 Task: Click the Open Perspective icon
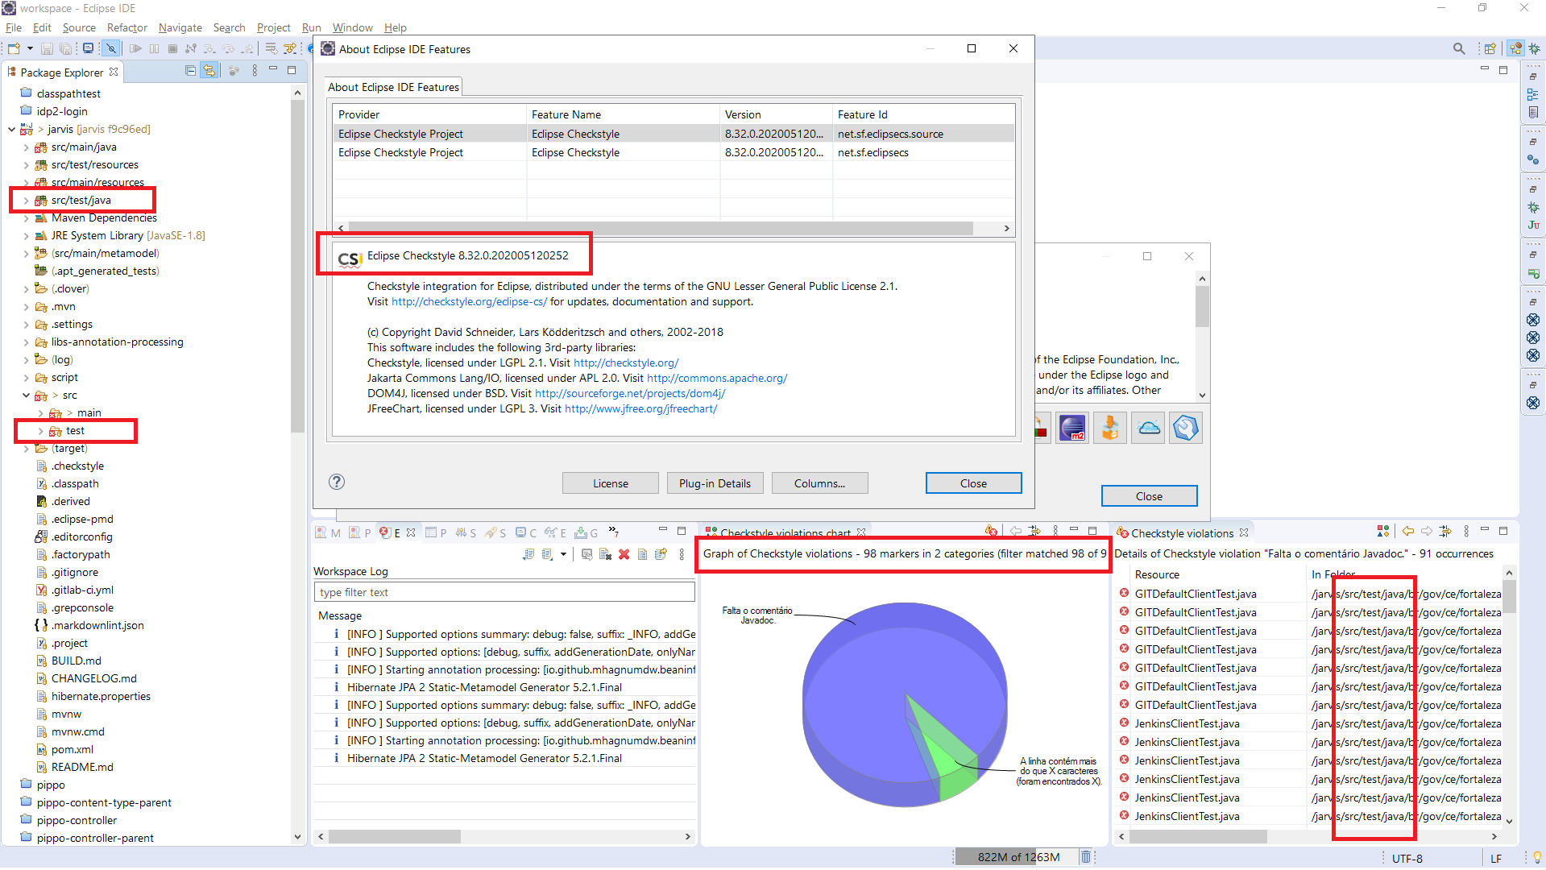[1490, 48]
